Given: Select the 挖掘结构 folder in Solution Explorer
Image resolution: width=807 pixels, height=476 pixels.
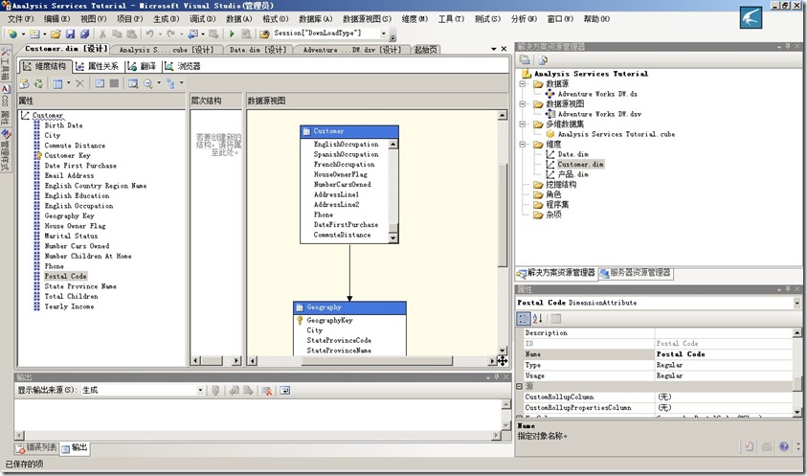Looking at the screenshot, I should coord(561,185).
